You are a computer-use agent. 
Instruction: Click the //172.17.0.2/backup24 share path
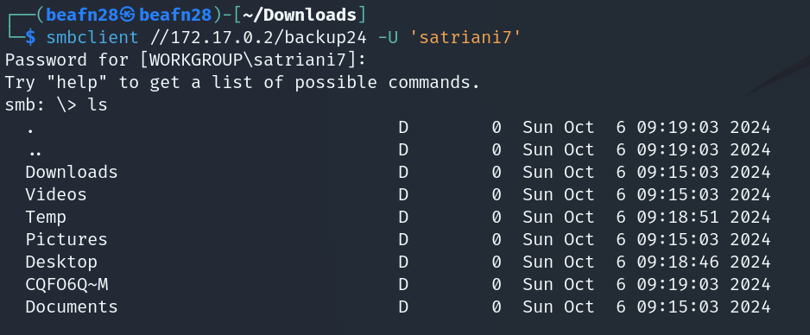pyautogui.click(x=258, y=38)
